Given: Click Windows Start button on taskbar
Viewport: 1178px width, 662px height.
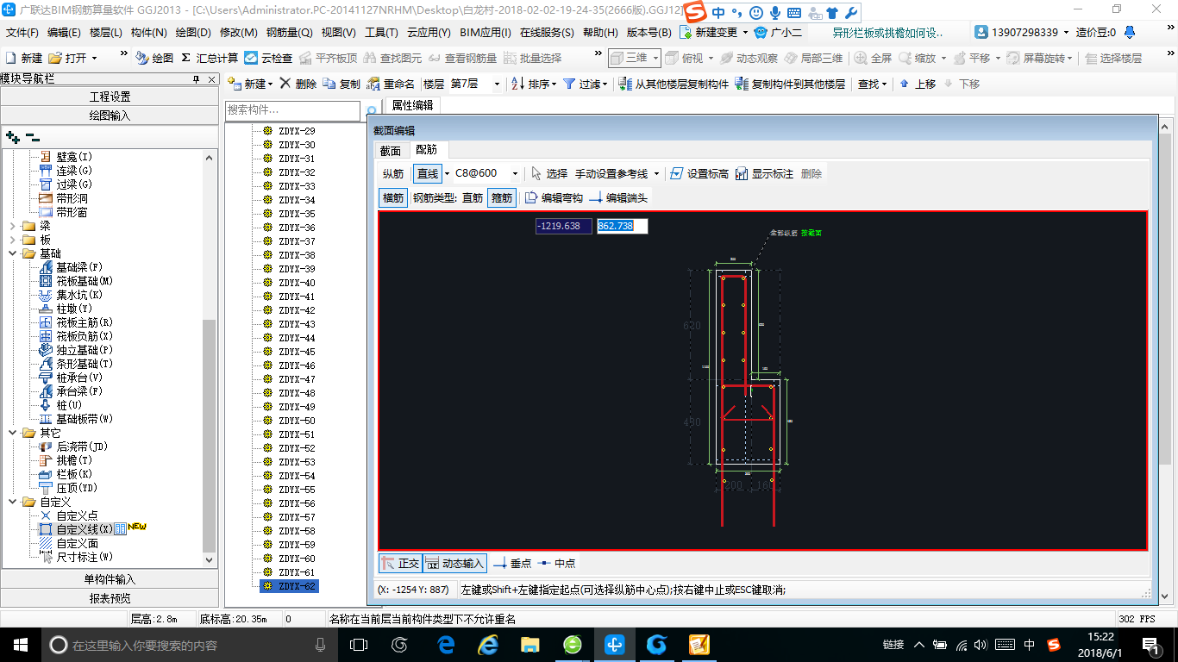Looking at the screenshot, I should [20, 645].
